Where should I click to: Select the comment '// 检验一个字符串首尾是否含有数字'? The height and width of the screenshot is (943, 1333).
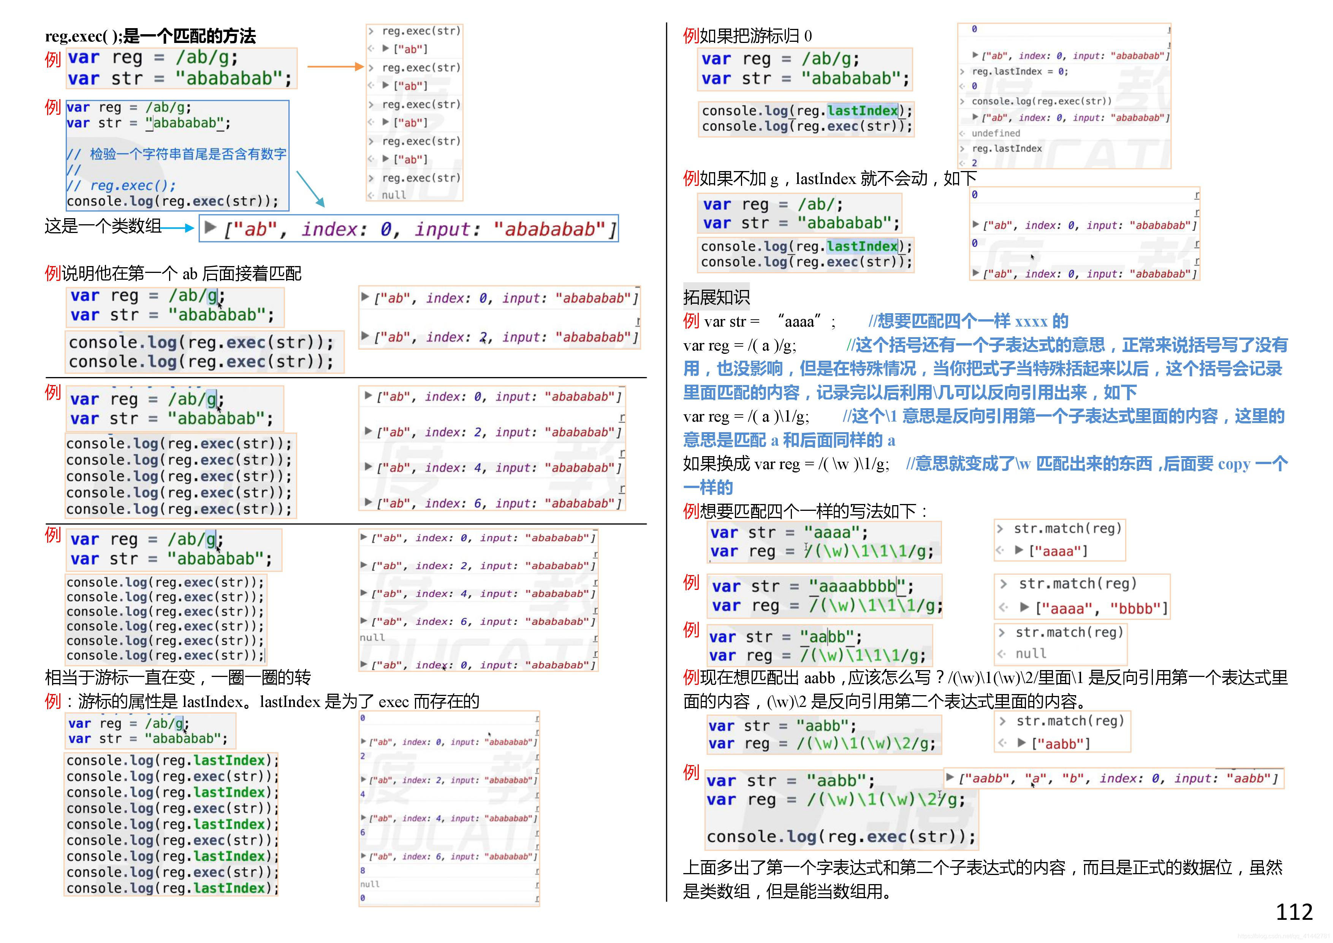point(176,154)
